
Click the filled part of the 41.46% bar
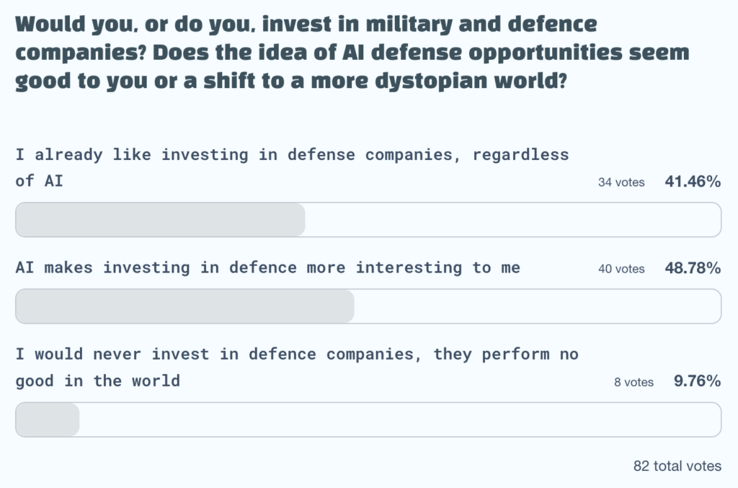[160, 220]
